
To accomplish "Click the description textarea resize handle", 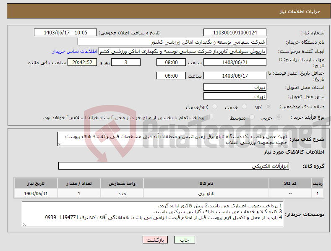I will 60,144.
